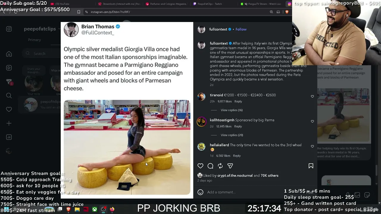Viewport: 381px width, 214px height.
Task: Share the post via paper plane icon
Action: (230, 166)
